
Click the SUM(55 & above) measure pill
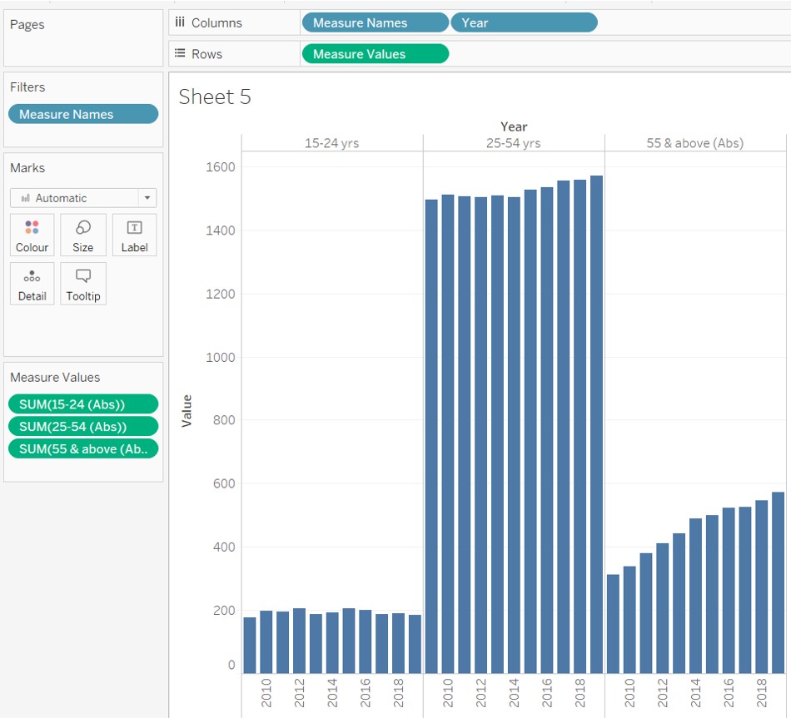[x=82, y=448]
